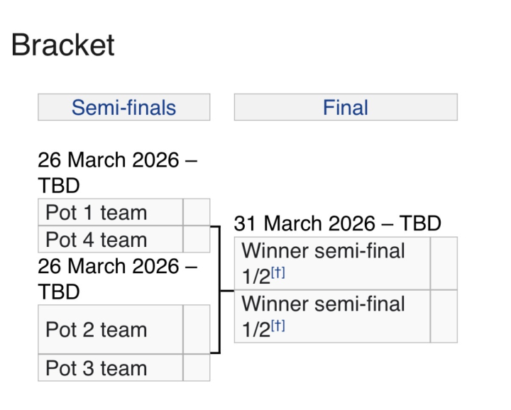Open the Final header link

pyautogui.click(x=346, y=108)
